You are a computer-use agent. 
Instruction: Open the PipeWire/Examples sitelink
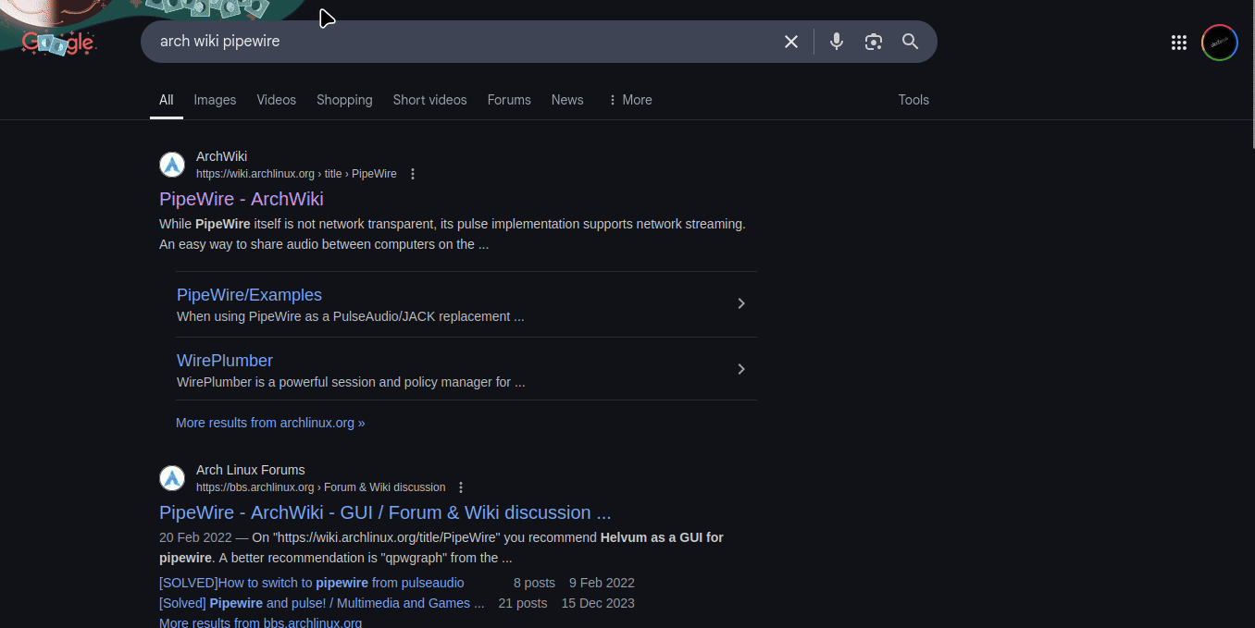point(249,295)
